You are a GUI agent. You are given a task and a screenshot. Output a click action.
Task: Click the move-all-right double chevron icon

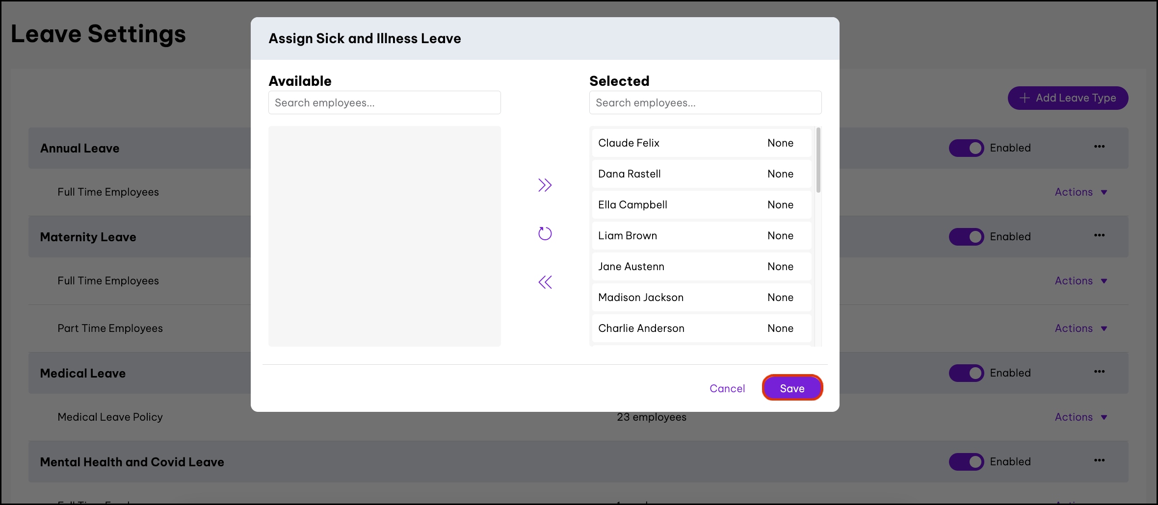click(545, 185)
